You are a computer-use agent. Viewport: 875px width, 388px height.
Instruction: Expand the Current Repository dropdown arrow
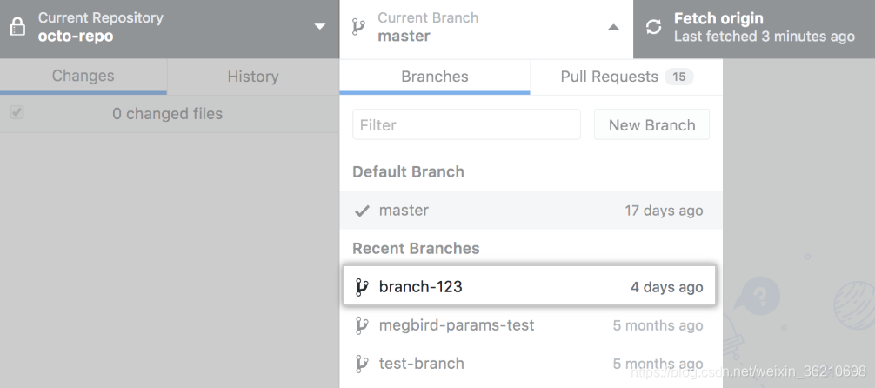(320, 27)
